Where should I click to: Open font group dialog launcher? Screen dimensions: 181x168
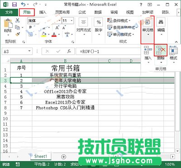(x=73, y=42)
